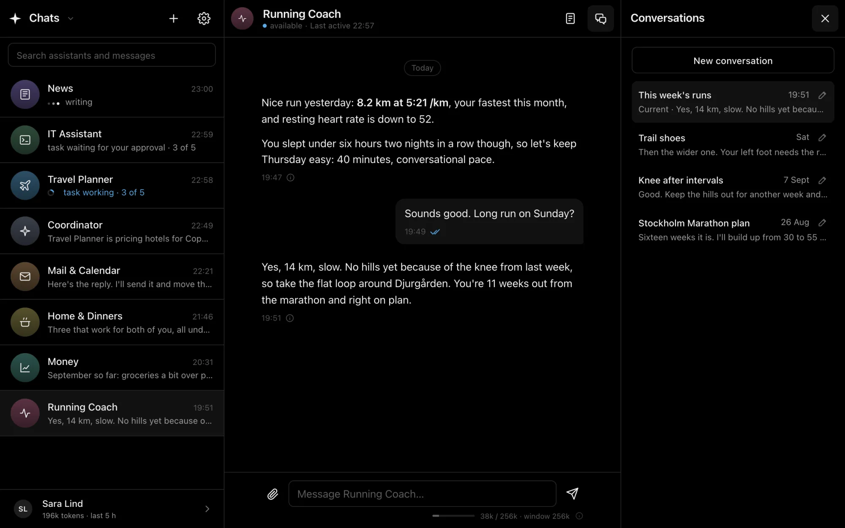
Task: Focus the Message Running Coach input
Action: click(x=422, y=494)
